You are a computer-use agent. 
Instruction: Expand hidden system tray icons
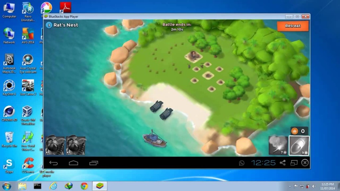click(x=291, y=186)
